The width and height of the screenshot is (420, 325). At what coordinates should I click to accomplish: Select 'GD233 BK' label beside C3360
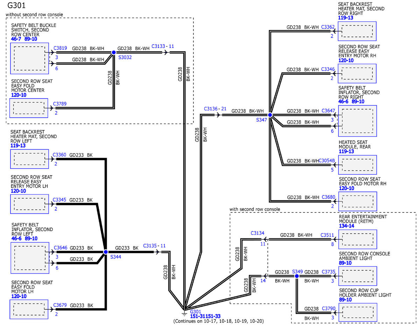pos(81,155)
